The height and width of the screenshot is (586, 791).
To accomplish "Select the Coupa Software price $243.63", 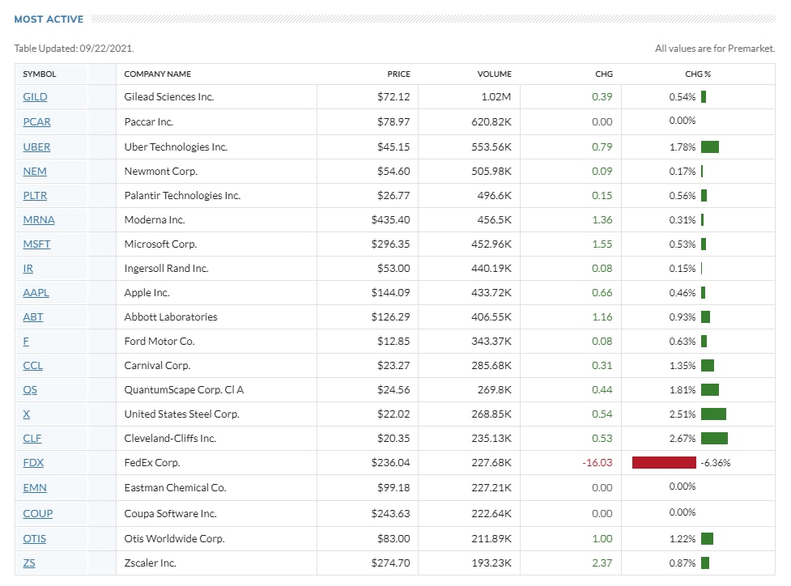I will point(390,513).
